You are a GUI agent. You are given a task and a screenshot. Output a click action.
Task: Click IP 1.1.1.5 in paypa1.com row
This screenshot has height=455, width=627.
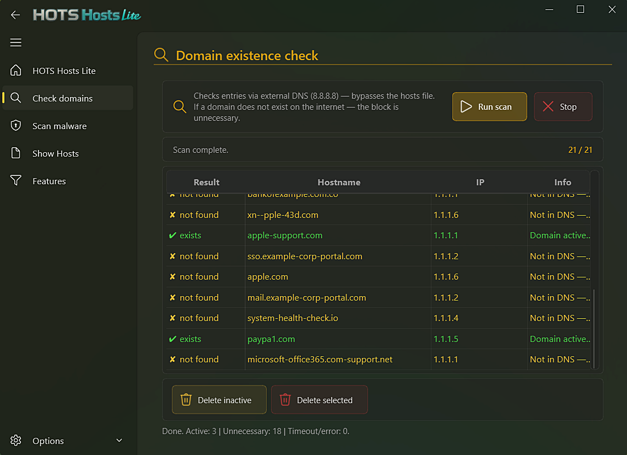tap(446, 339)
